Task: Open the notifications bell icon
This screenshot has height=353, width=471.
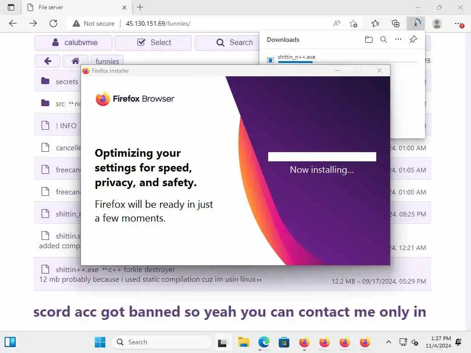Action: tap(459, 342)
